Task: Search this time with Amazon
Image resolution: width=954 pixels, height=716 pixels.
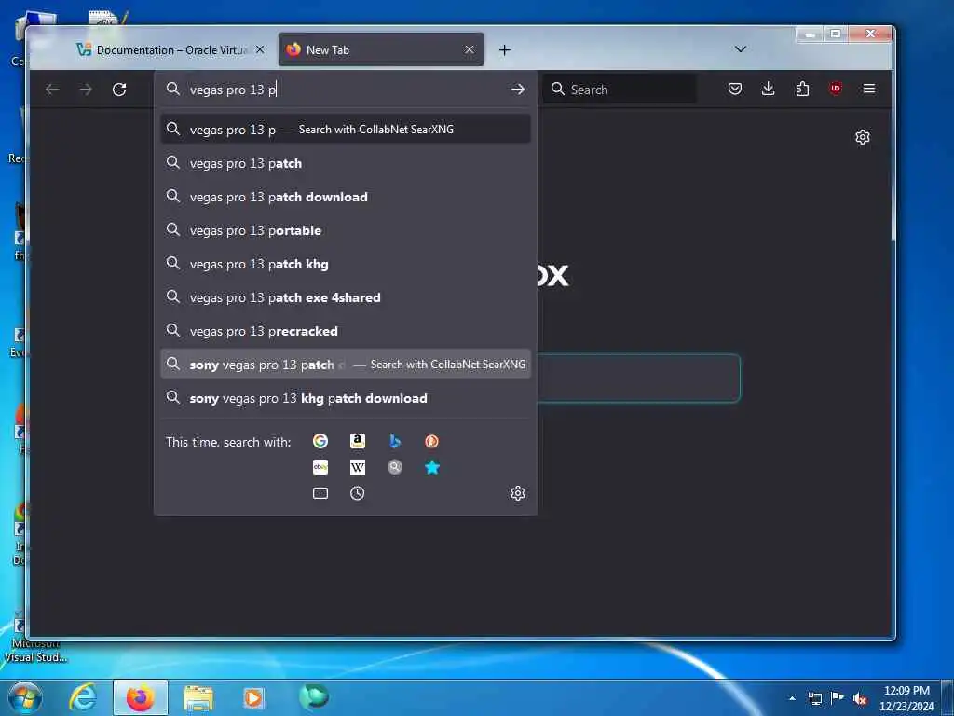Action: pos(358,441)
